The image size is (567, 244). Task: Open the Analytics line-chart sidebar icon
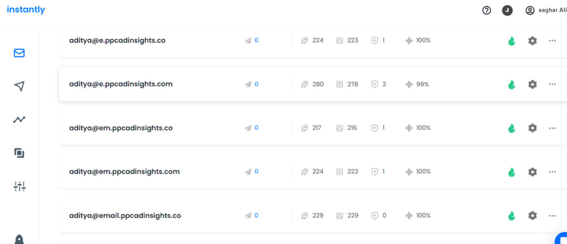click(19, 120)
